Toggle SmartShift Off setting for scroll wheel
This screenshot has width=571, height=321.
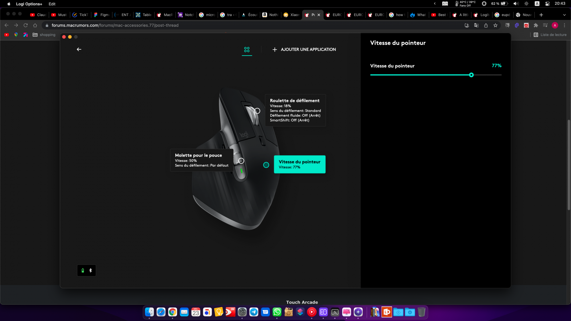(x=289, y=120)
